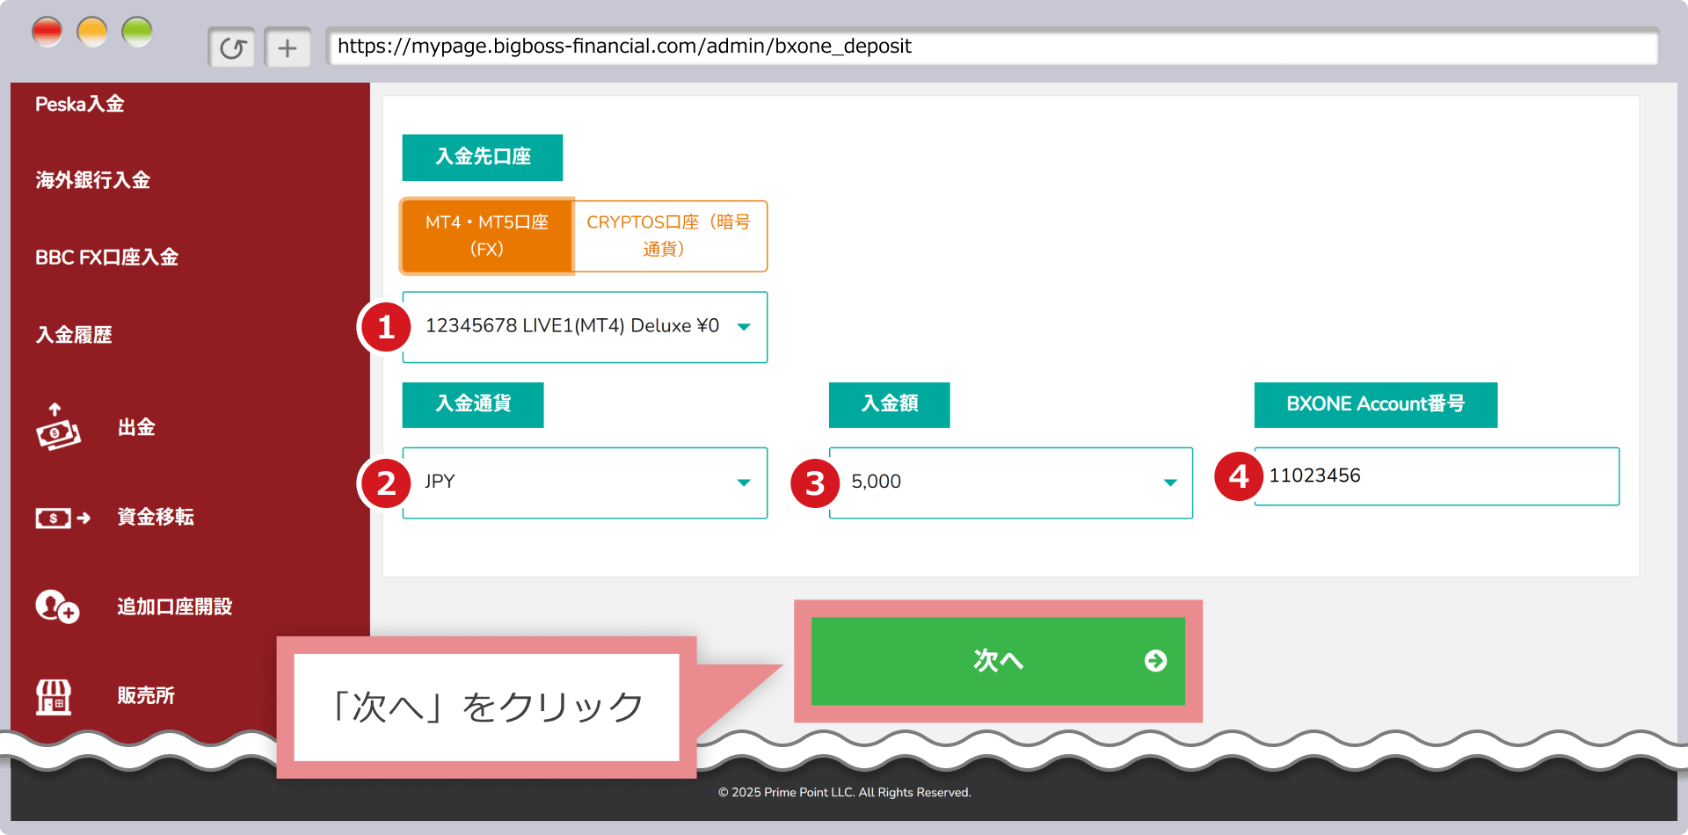
Task: Click the green window maximize circle
Action: click(137, 33)
